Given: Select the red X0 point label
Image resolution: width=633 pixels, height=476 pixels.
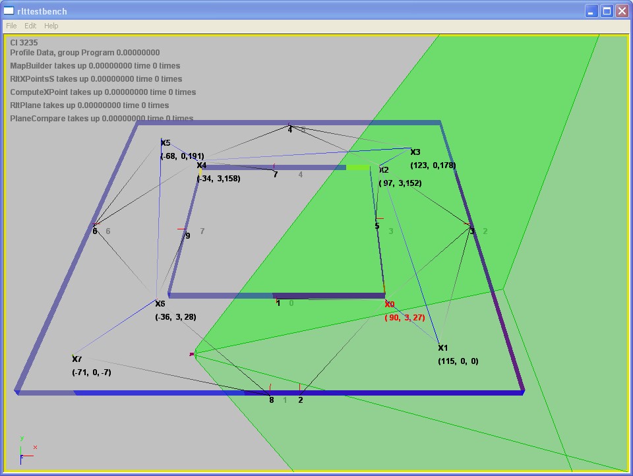Looking at the screenshot, I should 390,305.
